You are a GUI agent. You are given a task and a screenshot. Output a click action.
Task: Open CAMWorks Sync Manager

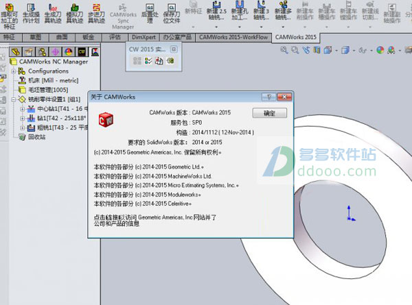click(123, 16)
